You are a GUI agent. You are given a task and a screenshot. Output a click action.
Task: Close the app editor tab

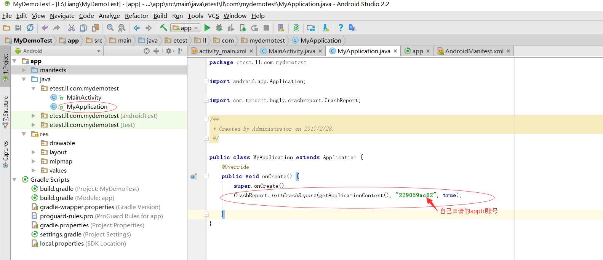click(x=428, y=51)
